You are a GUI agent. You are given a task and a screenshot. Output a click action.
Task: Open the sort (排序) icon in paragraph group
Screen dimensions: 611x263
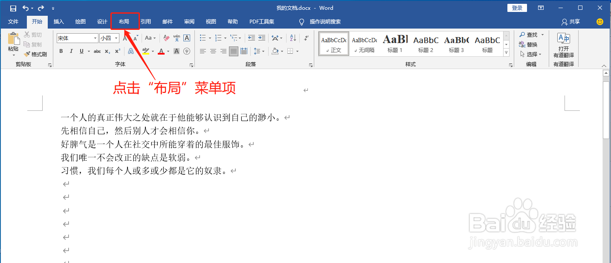[x=292, y=38]
